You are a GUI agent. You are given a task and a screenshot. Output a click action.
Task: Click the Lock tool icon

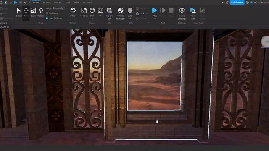coord(137,13)
